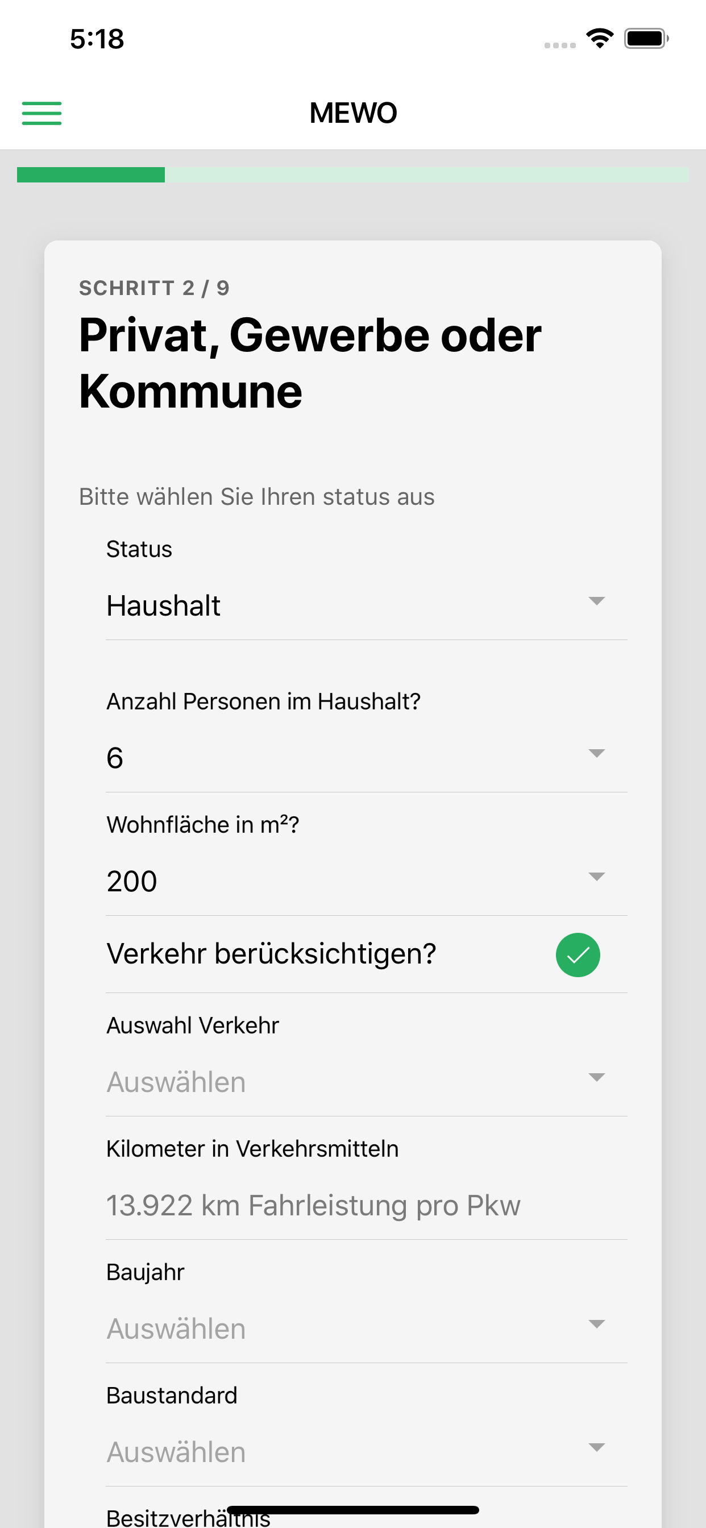Tap the Wi-Fi status icon

(x=599, y=39)
